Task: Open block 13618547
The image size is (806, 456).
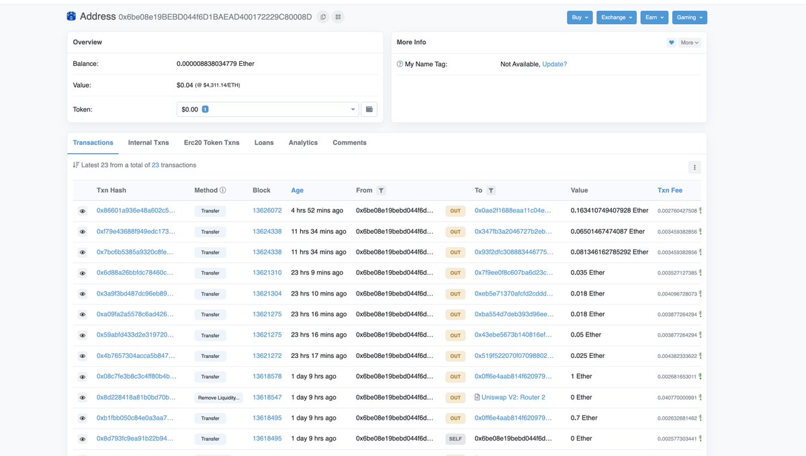Action: [267, 398]
